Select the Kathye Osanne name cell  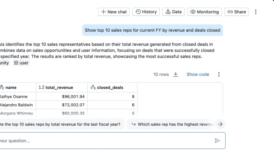point(18,97)
